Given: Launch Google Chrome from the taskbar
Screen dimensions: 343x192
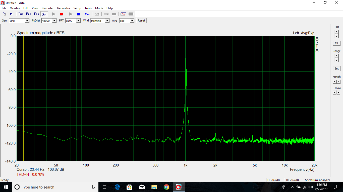Looking at the screenshot, I should [166, 187].
